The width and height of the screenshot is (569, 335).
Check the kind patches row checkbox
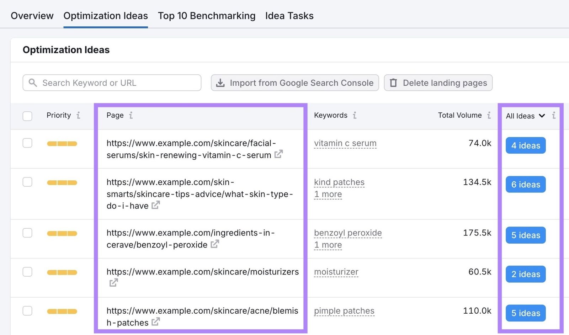click(x=27, y=182)
